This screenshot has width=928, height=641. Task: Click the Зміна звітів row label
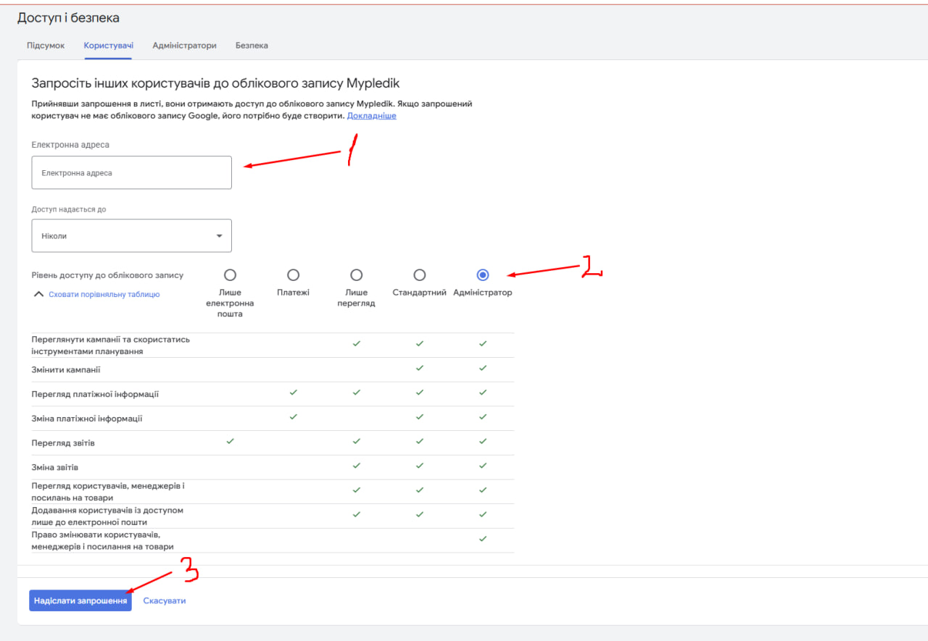click(x=55, y=468)
